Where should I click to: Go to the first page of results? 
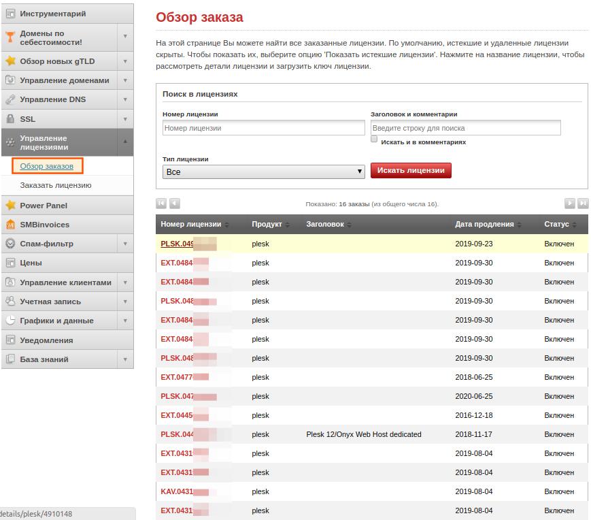point(161,204)
